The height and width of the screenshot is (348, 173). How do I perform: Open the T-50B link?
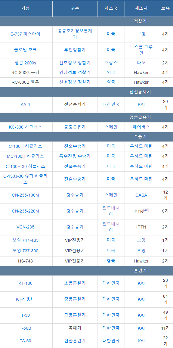(x=25, y=328)
